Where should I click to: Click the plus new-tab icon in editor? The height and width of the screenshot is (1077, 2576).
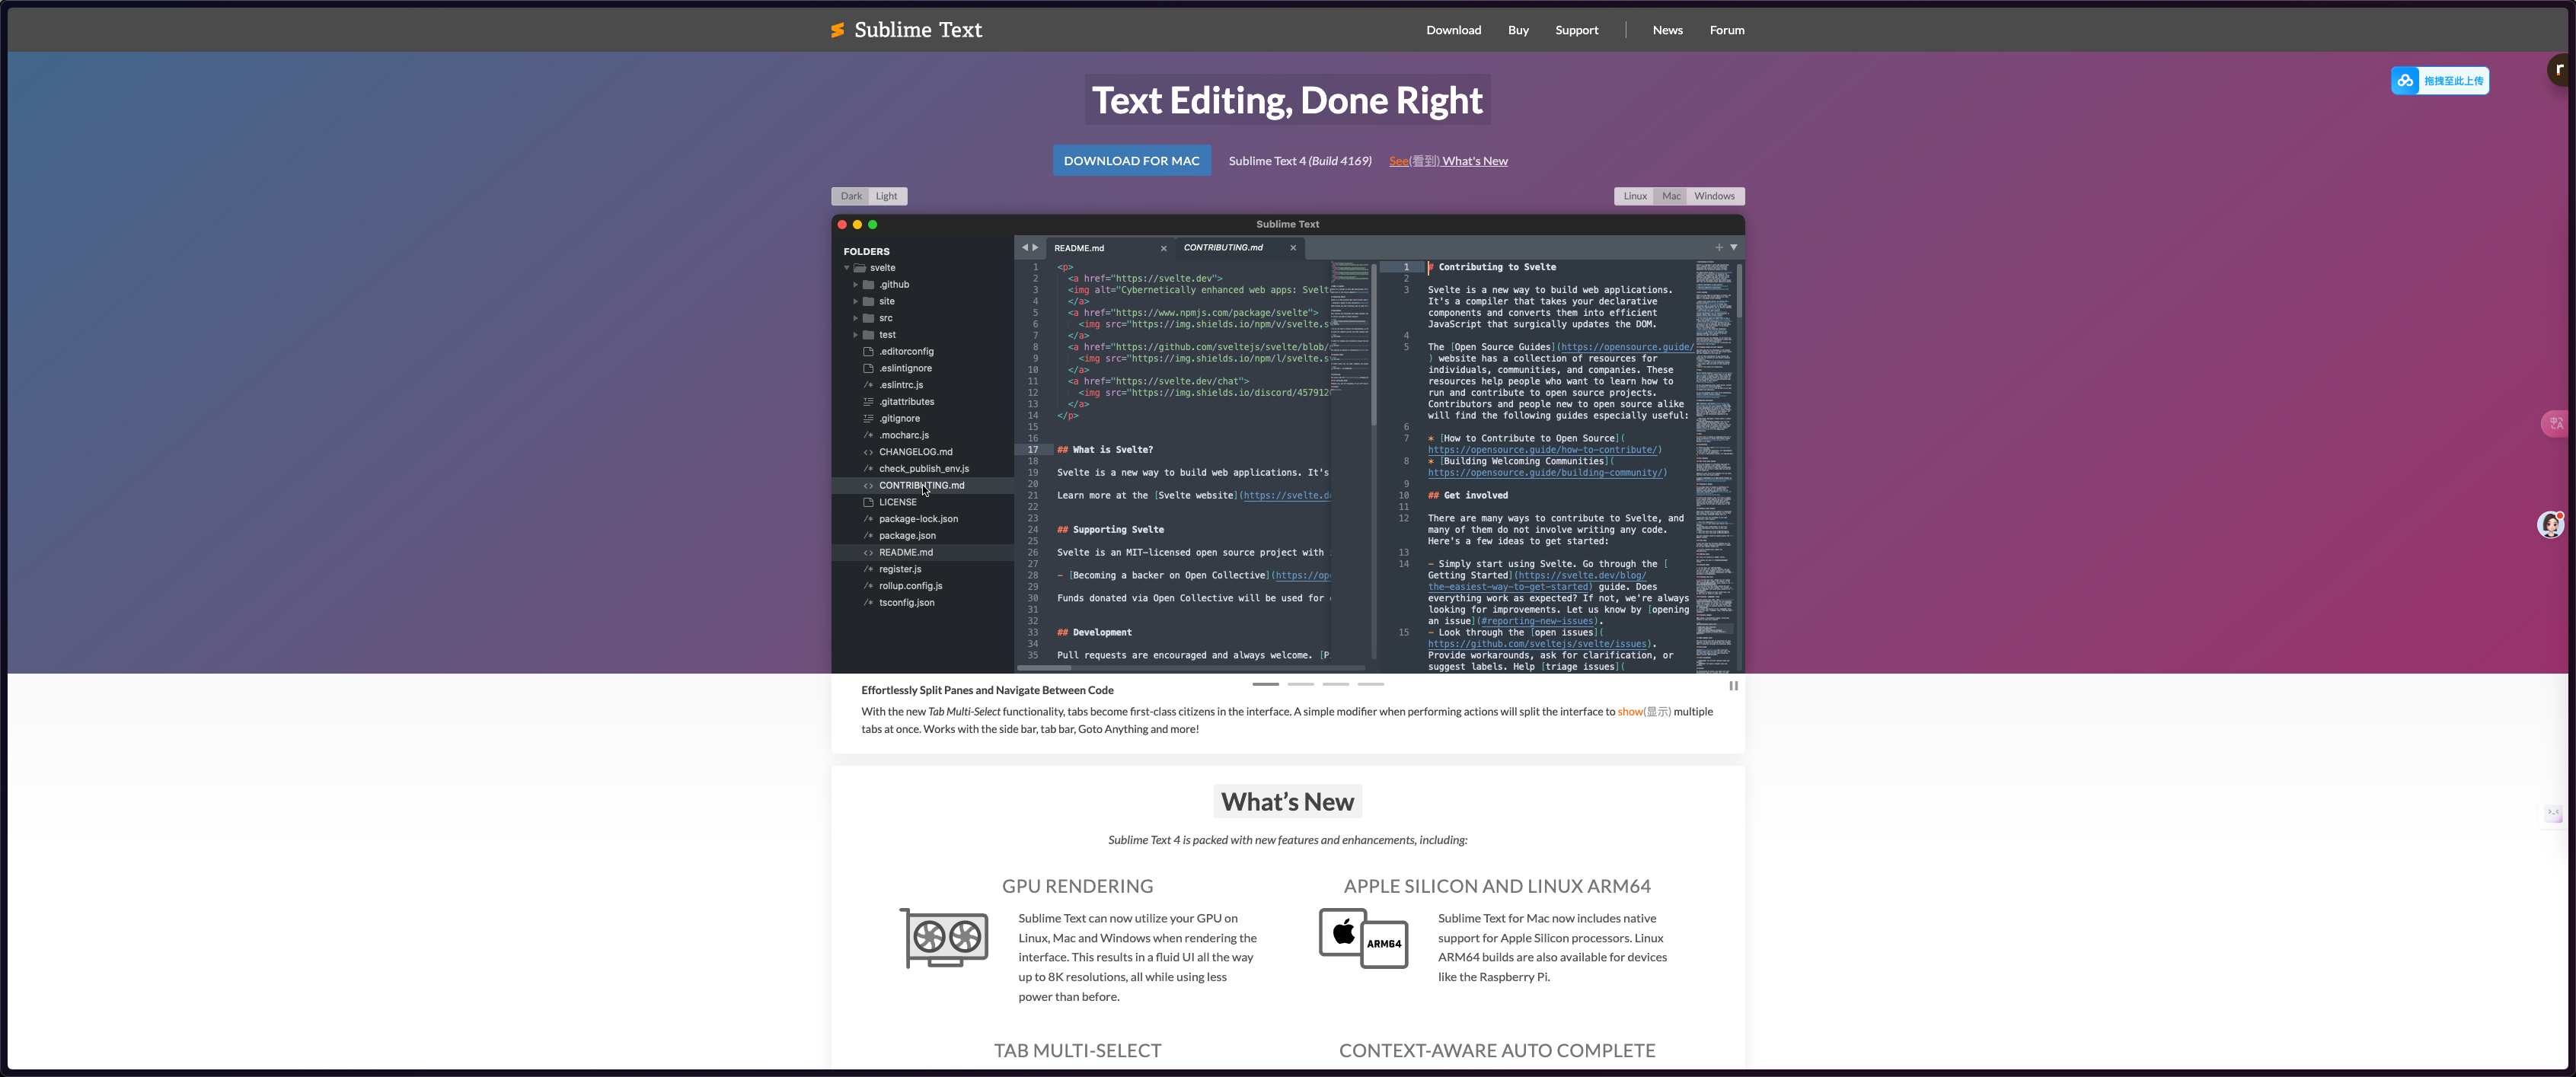1719,247
